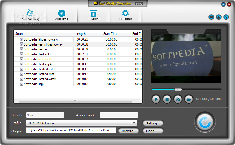Select the Softpedia Slideshow.avi row name

[41, 39]
